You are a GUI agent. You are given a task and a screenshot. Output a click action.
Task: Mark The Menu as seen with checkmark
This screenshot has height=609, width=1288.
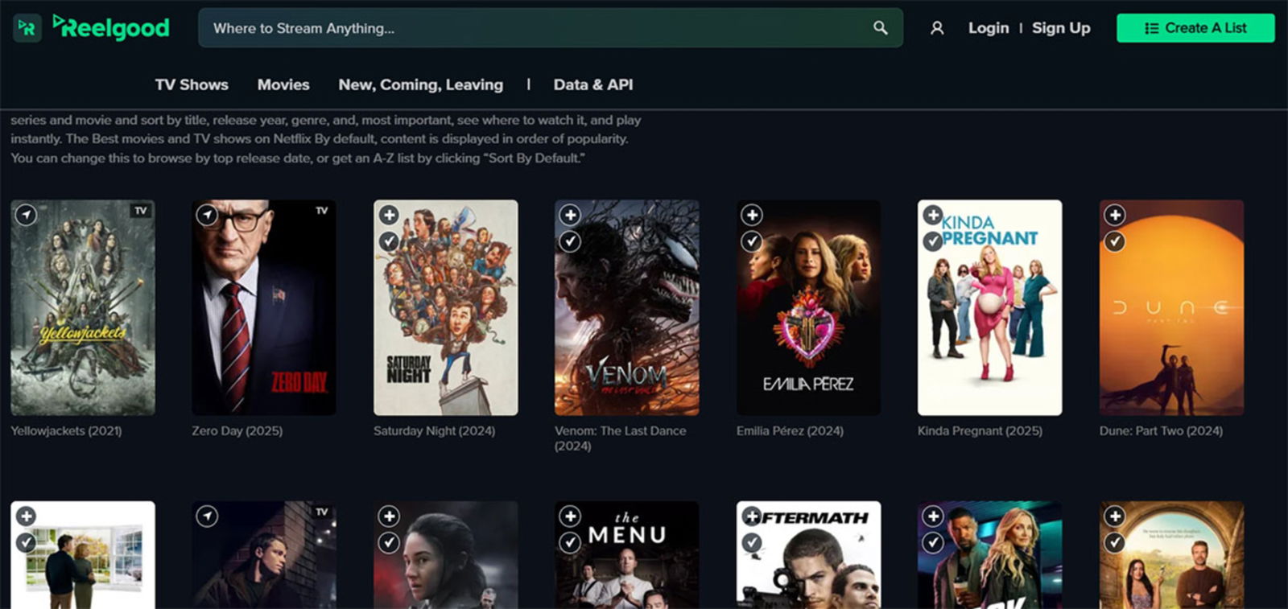[x=570, y=543]
